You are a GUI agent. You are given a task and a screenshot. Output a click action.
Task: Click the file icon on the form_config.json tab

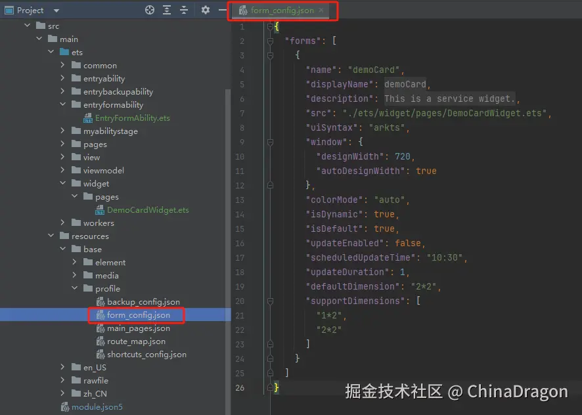coord(243,11)
